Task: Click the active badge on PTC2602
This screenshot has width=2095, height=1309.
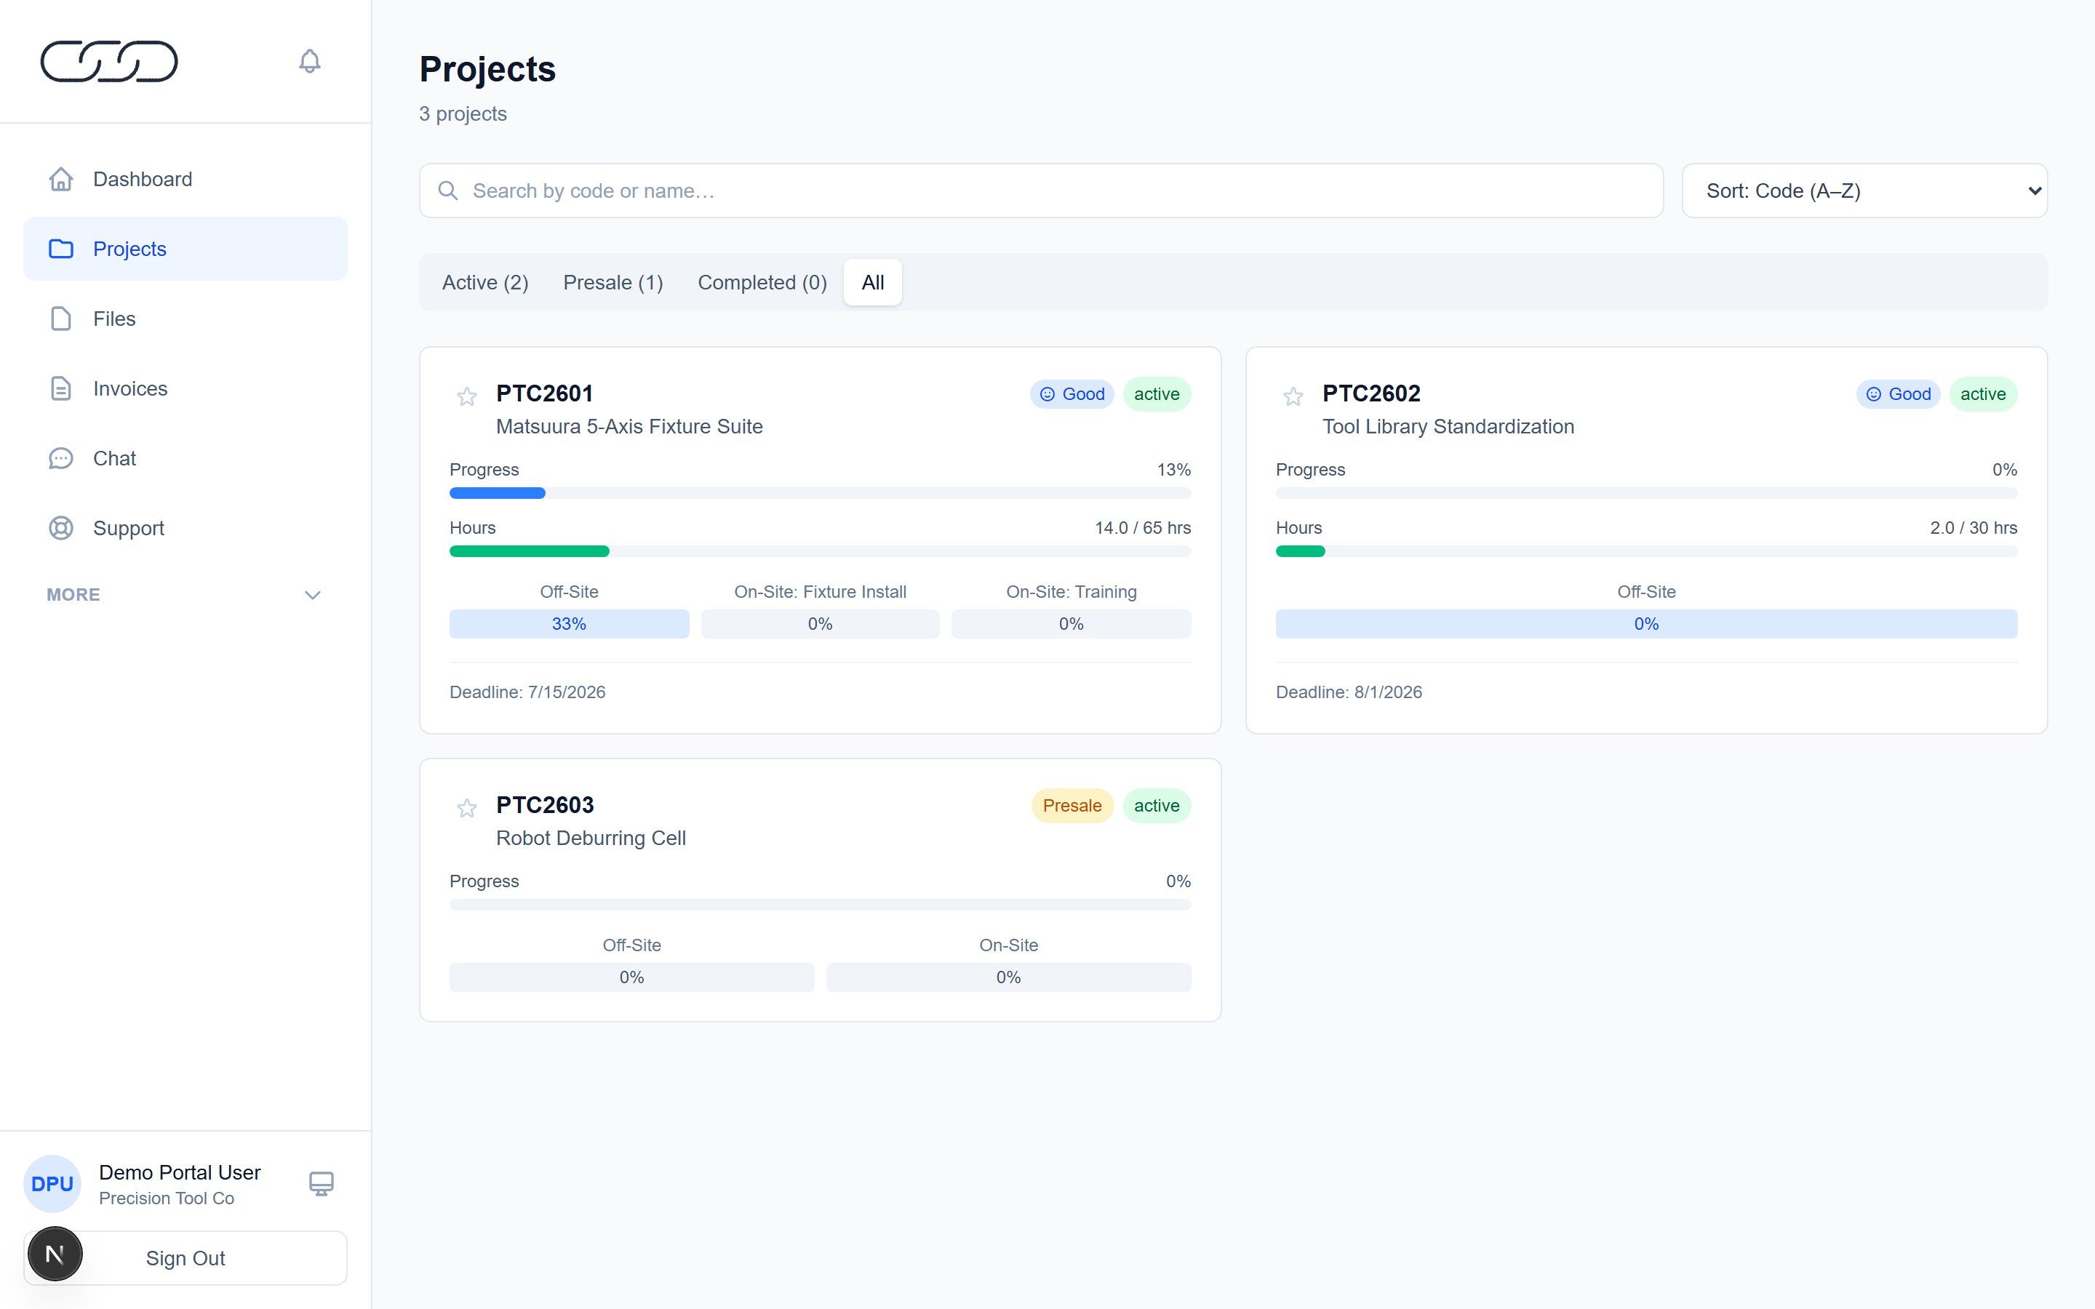Action: [1982, 394]
